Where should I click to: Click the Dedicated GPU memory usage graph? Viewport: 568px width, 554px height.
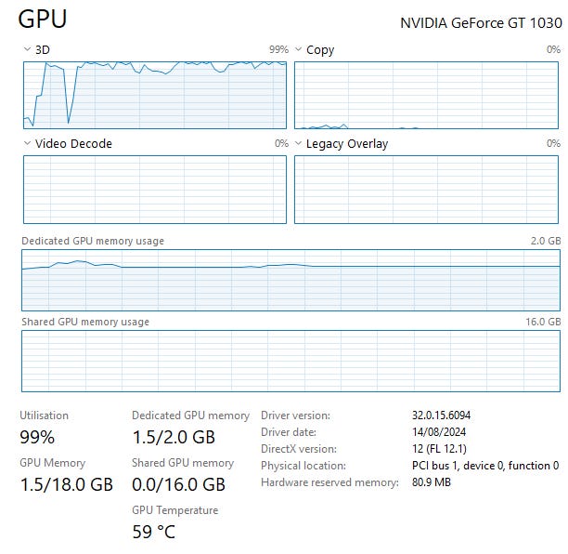pos(290,280)
